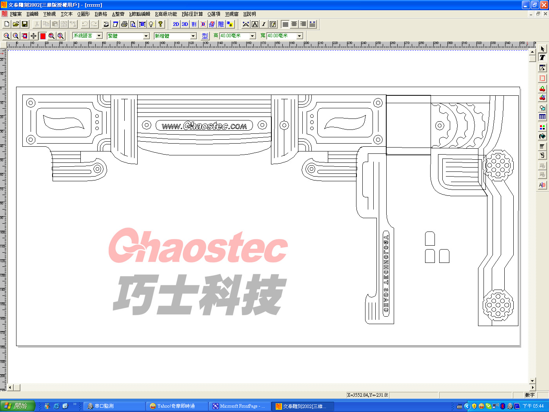Click the yellow question mark help icon
This screenshot has height=412, width=549.
(160, 24)
